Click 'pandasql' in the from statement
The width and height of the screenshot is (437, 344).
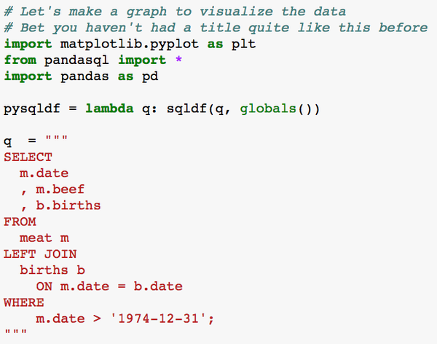76,60
